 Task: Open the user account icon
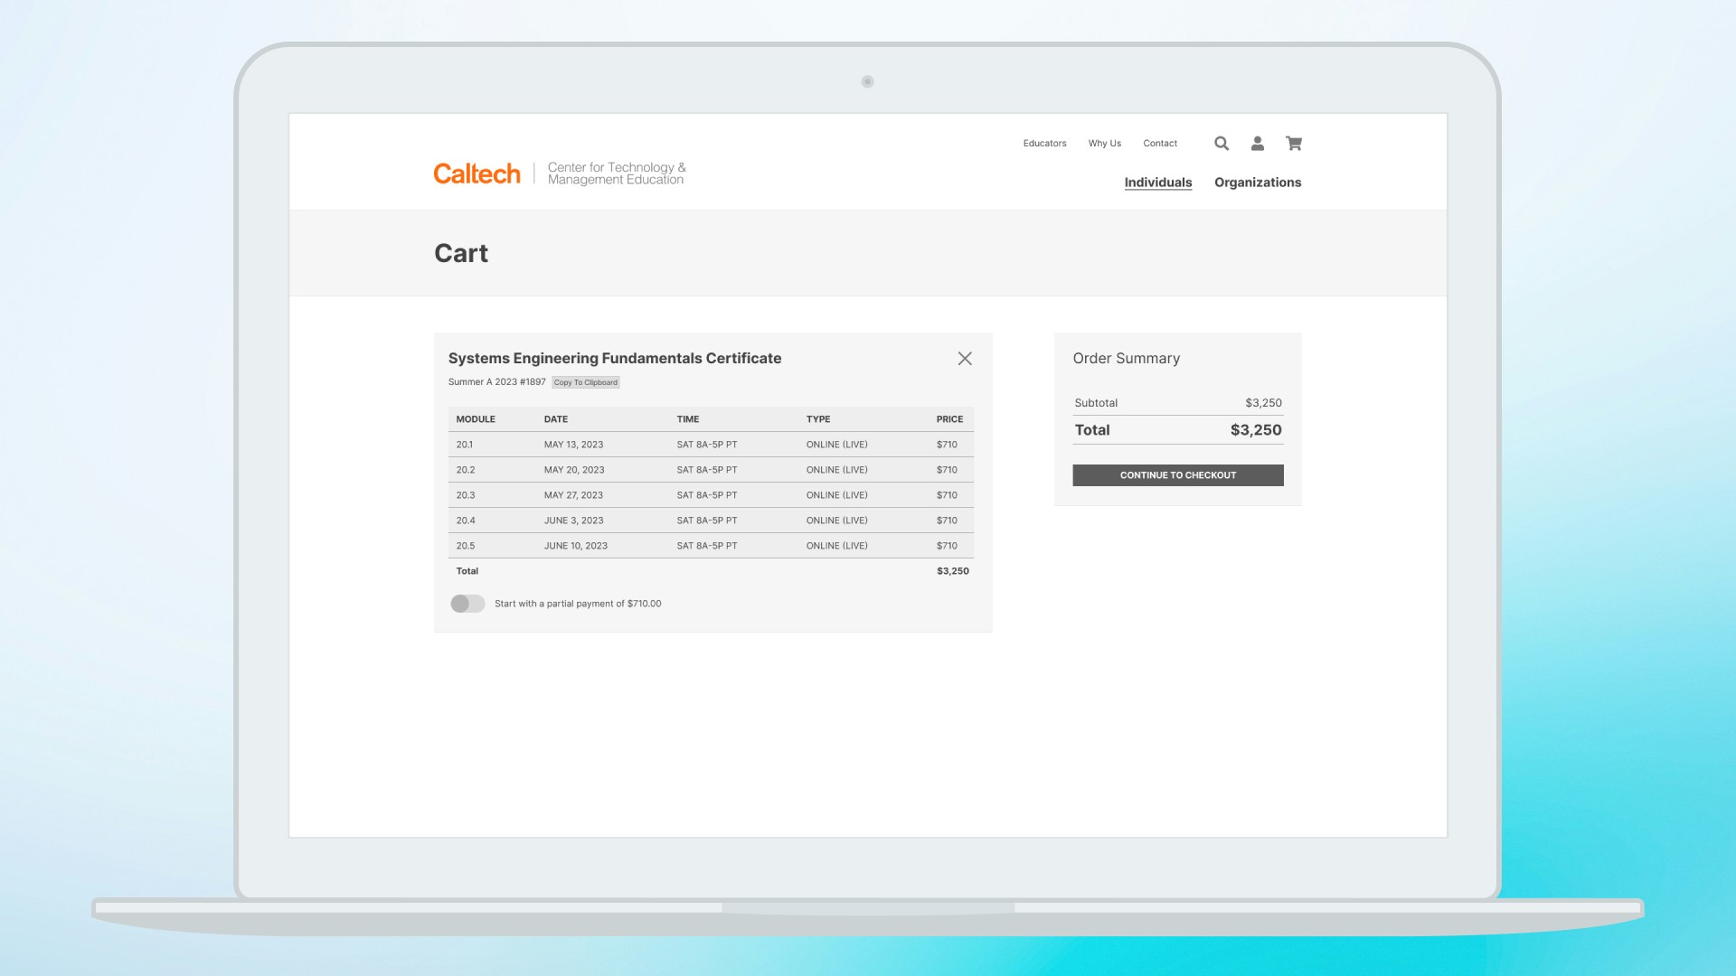tap(1257, 144)
